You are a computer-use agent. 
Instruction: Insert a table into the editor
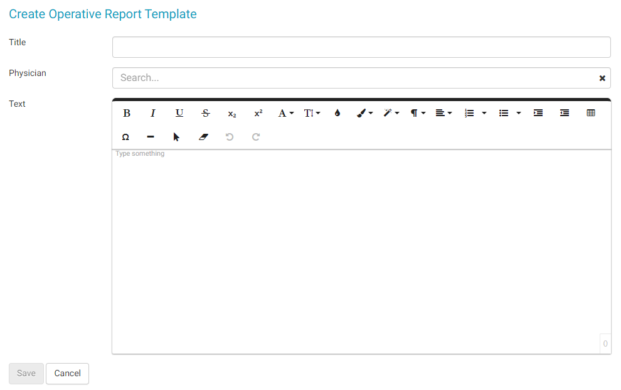tap(591, 113)
